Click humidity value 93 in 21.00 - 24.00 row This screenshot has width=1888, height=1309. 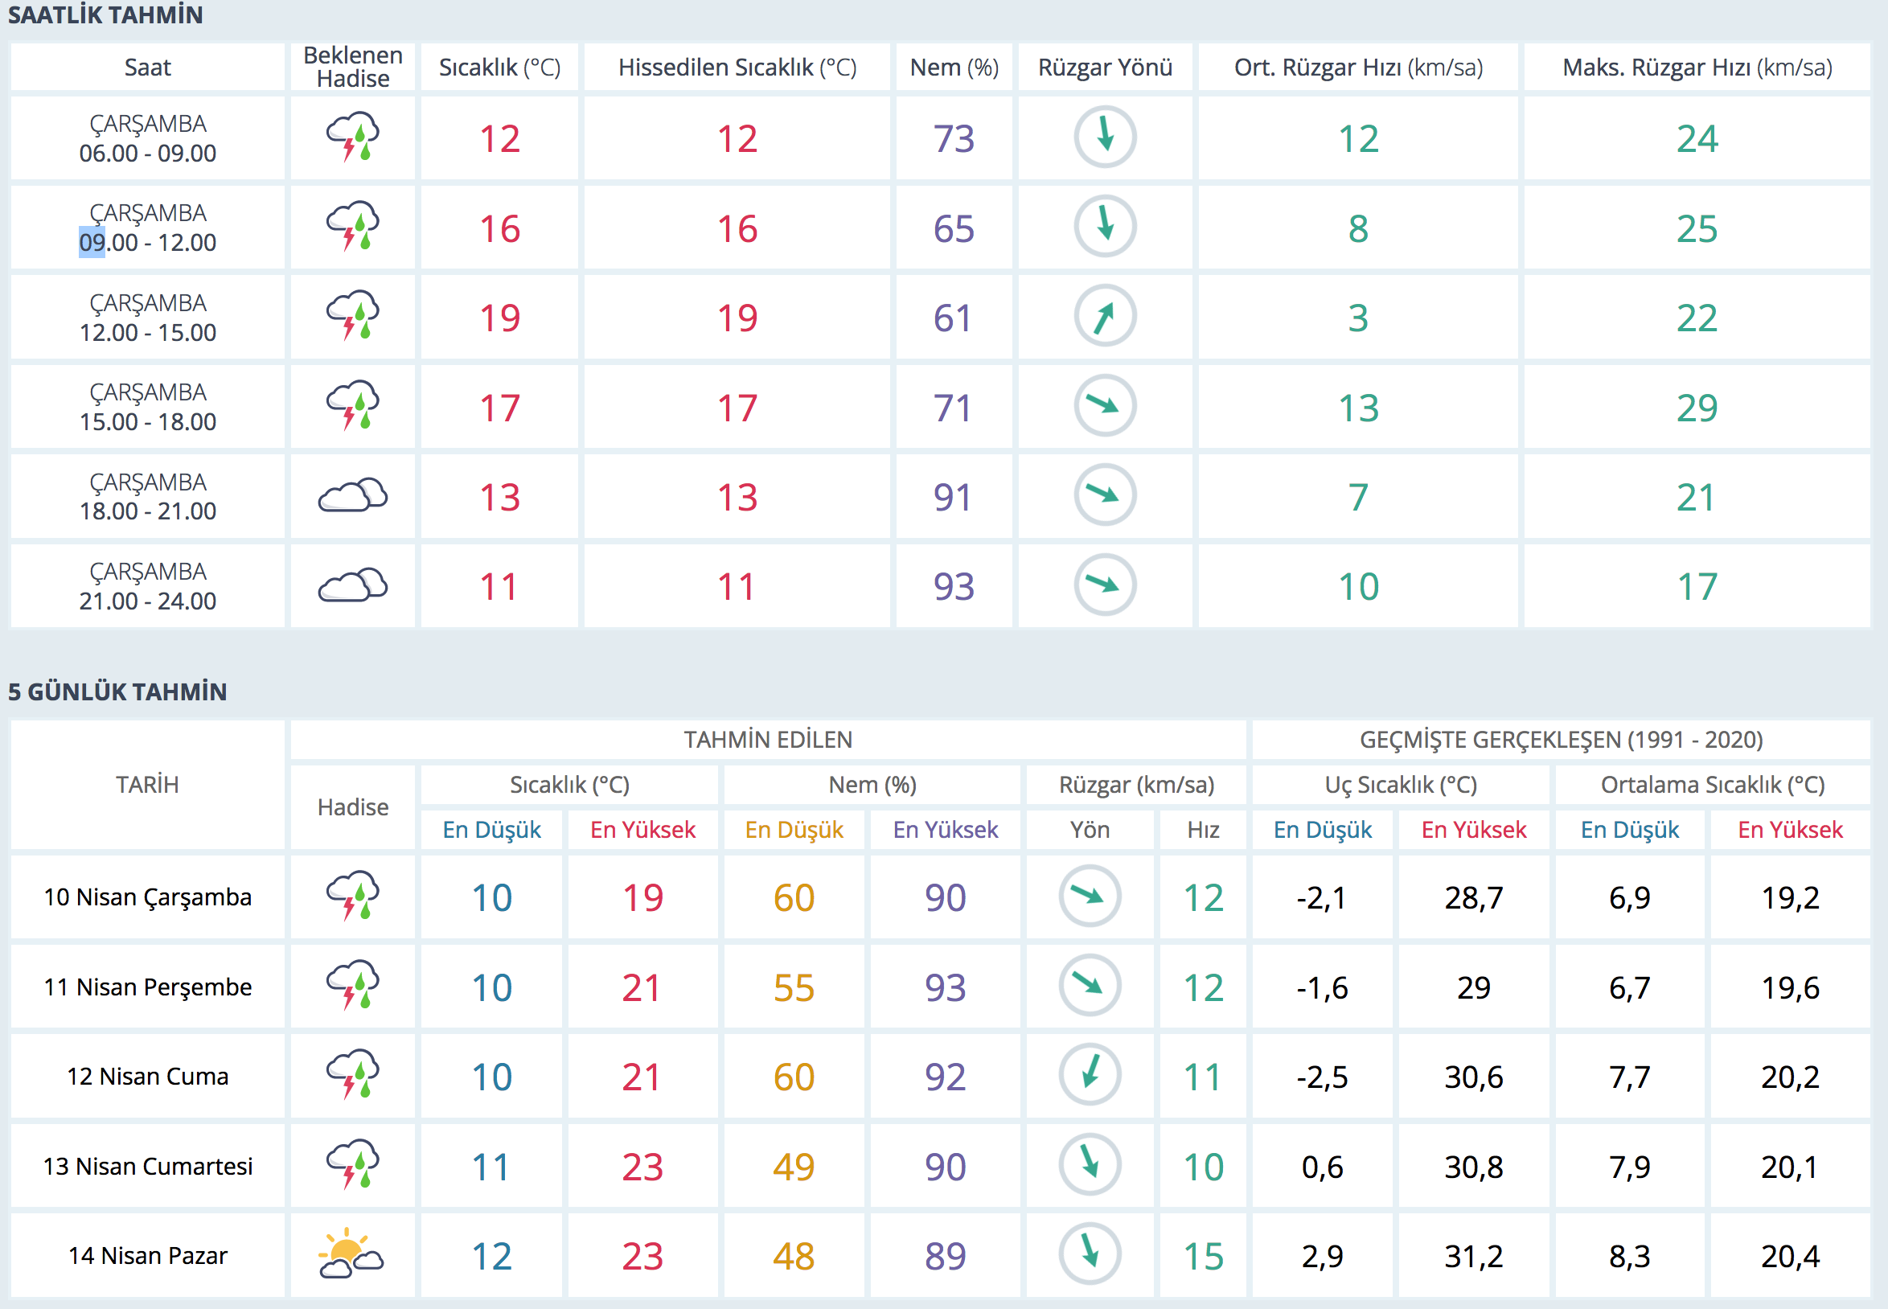coord(953,586)
